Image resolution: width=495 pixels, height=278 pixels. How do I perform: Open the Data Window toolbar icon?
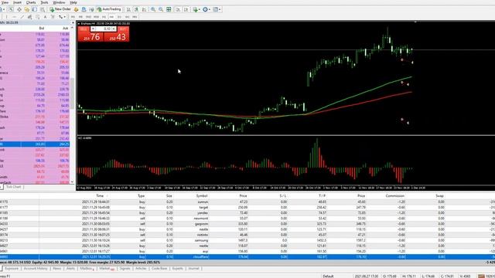(x=19, y=9)
